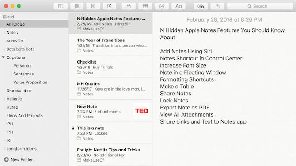Lock the note with padlock icon
This screenshot has width=296, height=166.
click(x=129, y=6)
